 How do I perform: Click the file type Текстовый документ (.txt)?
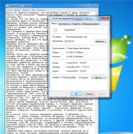[76, 37]
